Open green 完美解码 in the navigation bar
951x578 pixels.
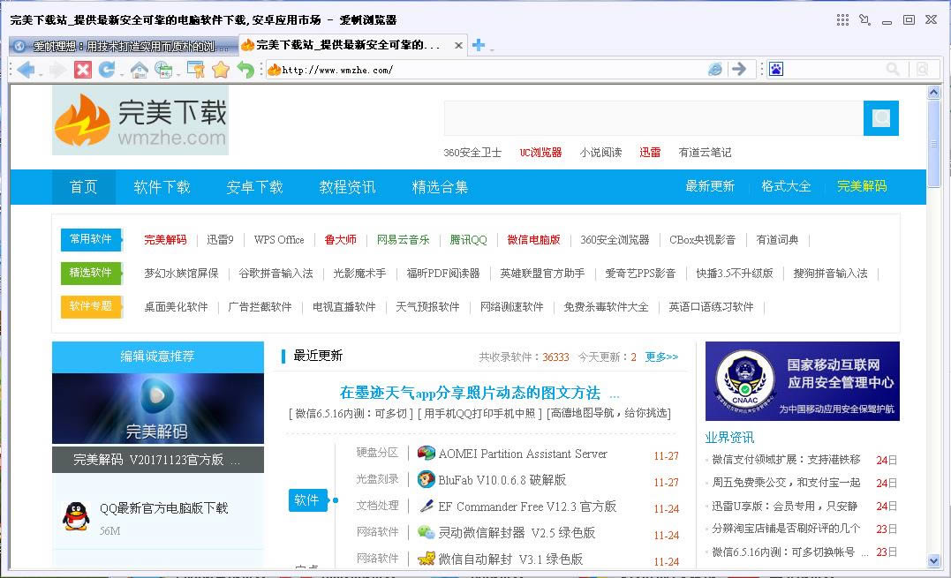coord(862,186)
